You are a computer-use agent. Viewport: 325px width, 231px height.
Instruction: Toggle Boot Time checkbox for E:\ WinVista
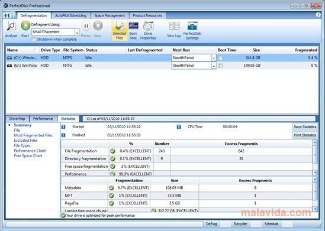[x=220, y=66]
